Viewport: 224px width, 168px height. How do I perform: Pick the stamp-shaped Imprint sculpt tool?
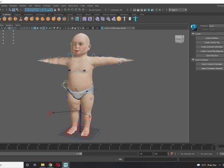[x=21, y=19]
